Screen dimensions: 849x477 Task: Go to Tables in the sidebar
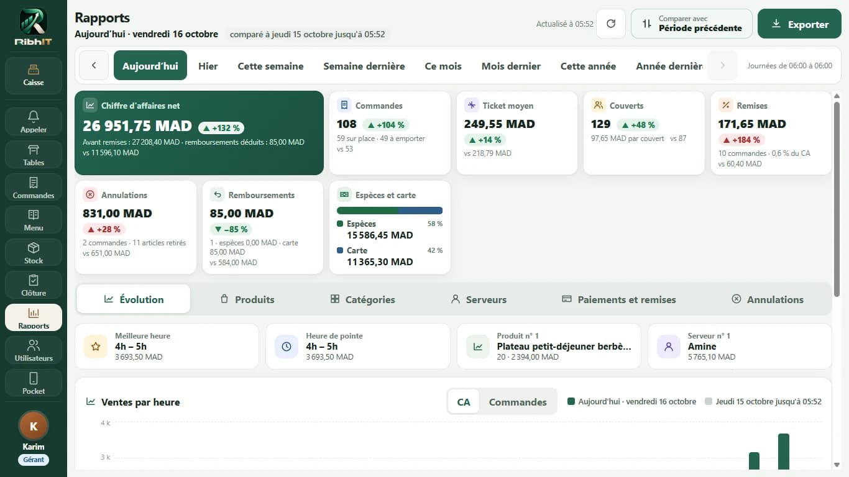pos(34,154)
